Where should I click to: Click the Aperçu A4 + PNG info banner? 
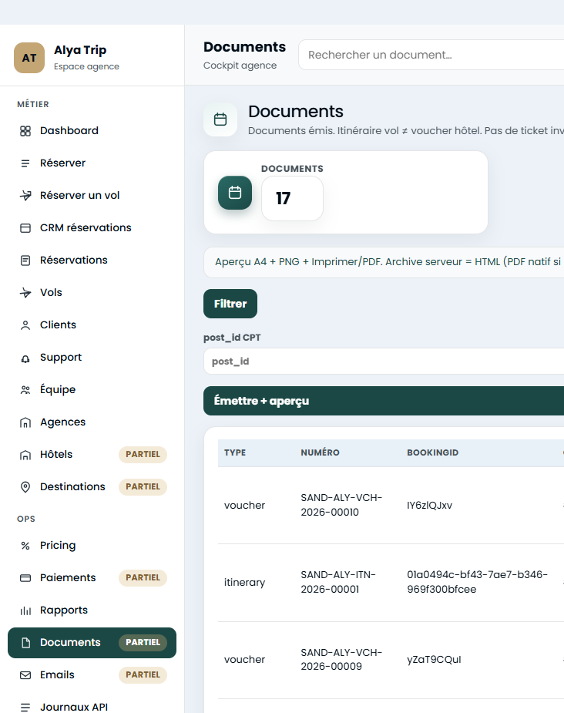(384, 262)
